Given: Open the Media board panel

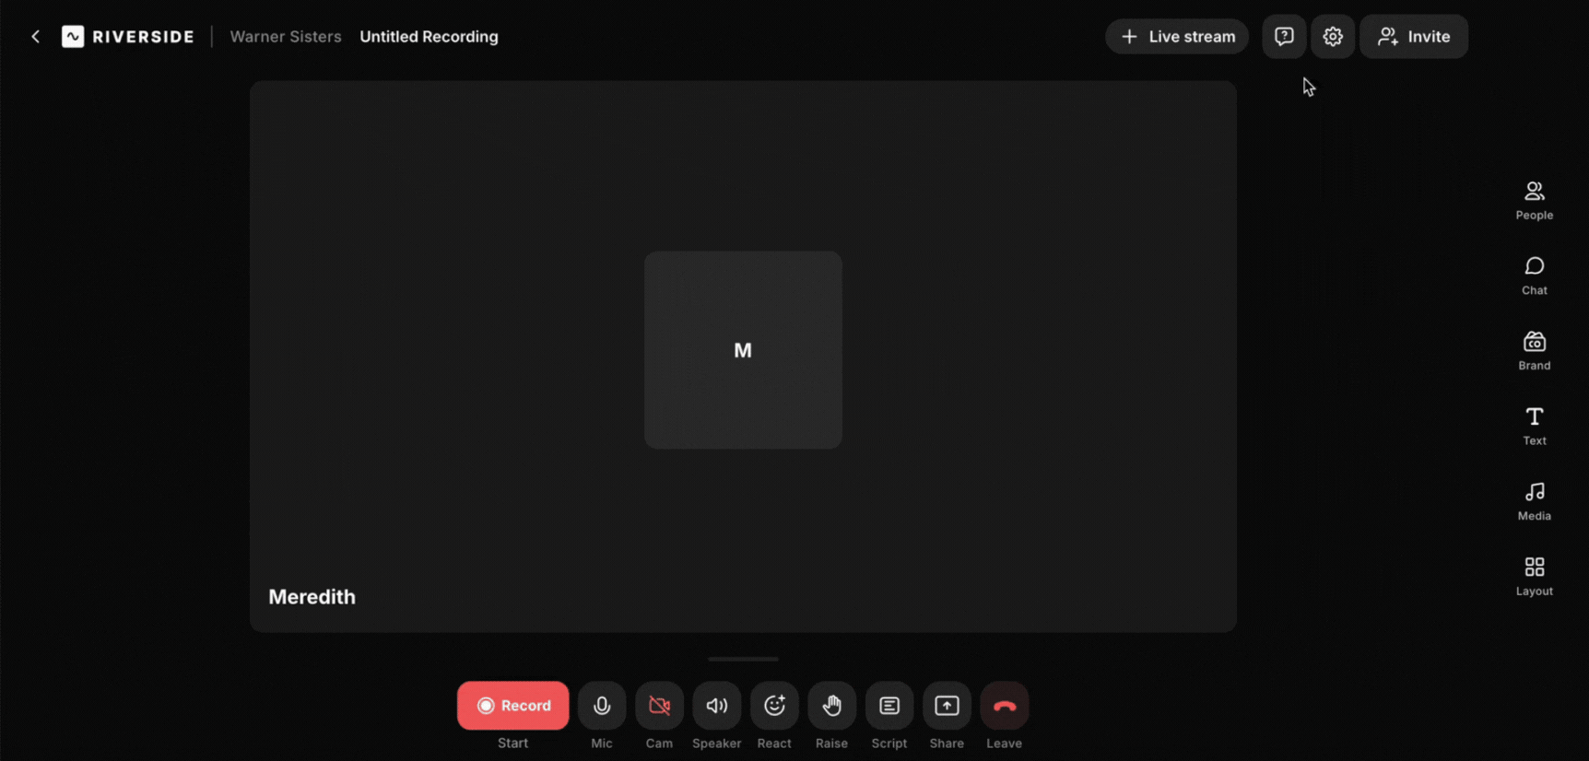Looking at the screenshot, I should (x=1534, y=501).
